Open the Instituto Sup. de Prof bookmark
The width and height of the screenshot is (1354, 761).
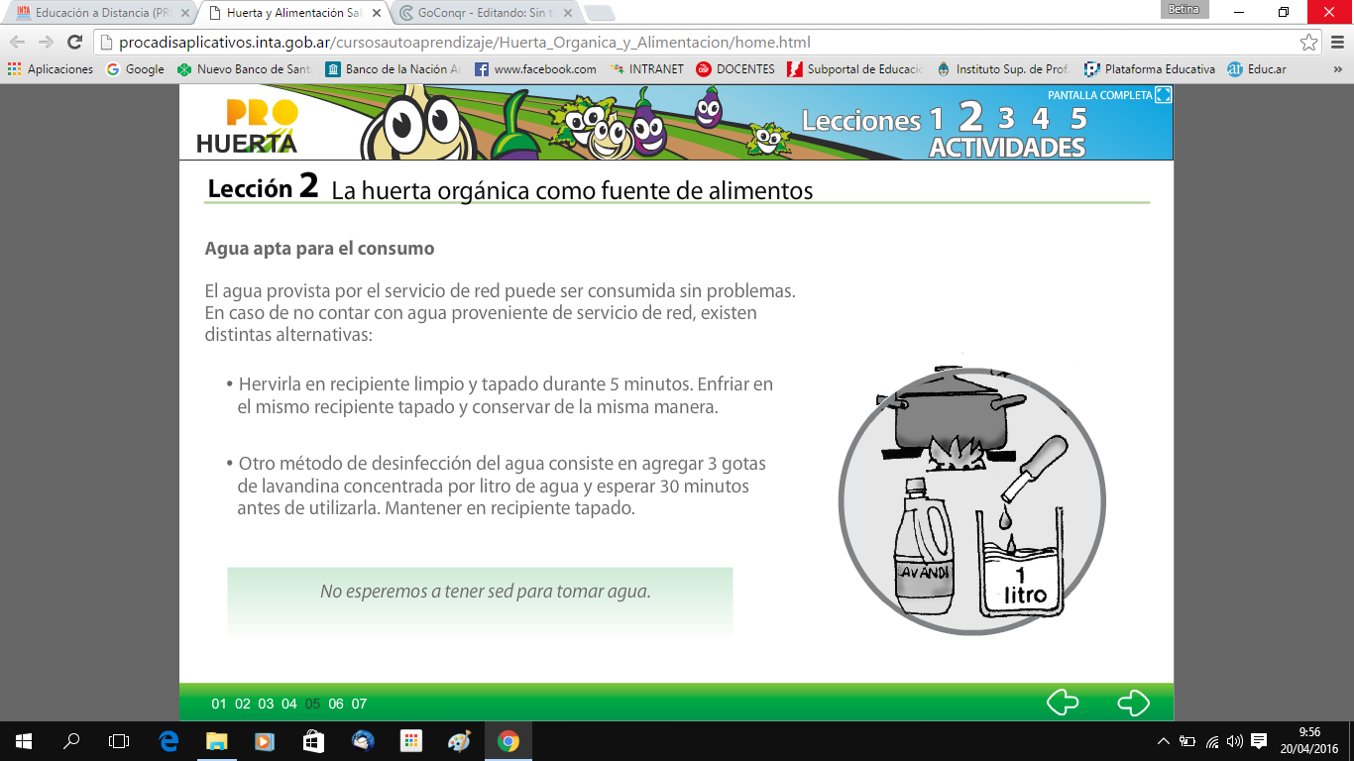point(1004,69)
